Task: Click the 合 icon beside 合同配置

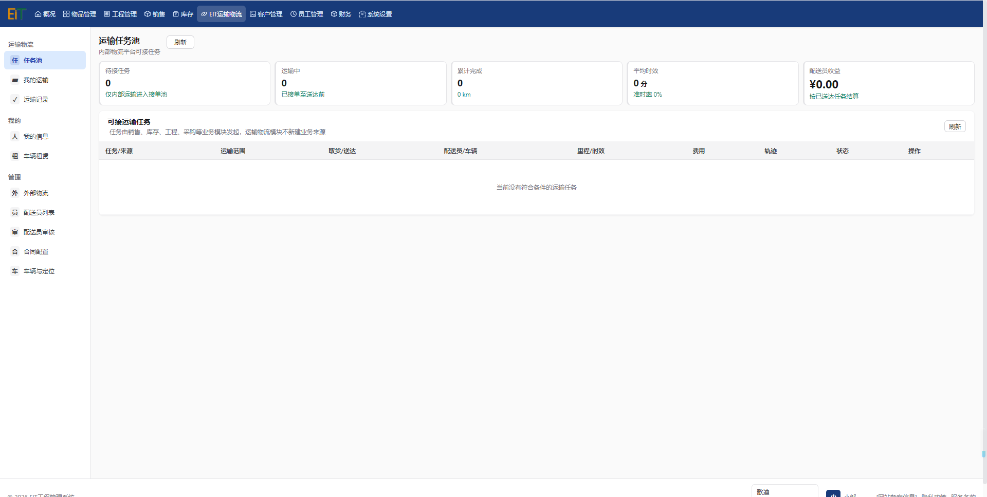Action: [15, 251]
